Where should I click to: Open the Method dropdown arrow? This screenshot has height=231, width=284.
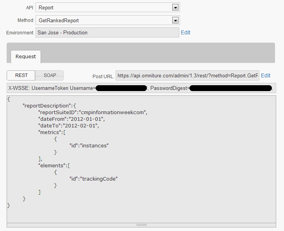[175, 20]
